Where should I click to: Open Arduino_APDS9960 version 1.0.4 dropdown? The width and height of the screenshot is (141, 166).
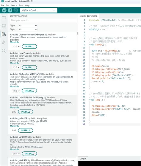point(16,154)
